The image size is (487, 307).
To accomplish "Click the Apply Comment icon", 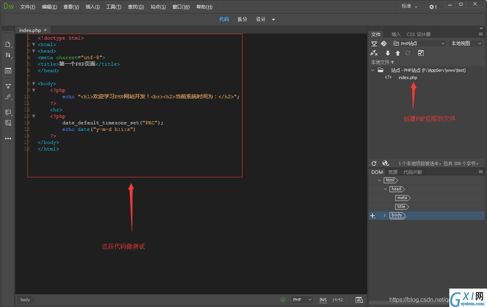I will [8, 112].
